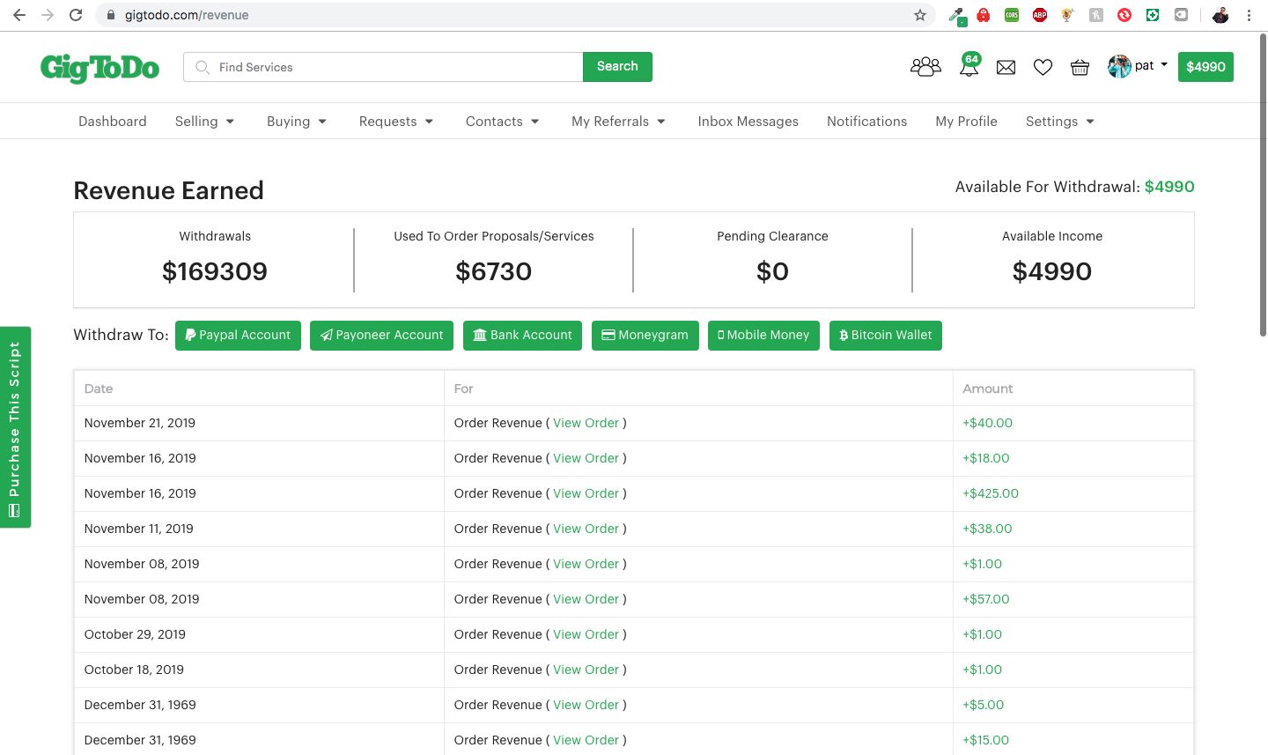Reload the page in the browser
This screenshot has height=755, width=1268.
click(x=76, y=15)
